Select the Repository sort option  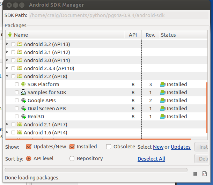click(x=72, y=158)
